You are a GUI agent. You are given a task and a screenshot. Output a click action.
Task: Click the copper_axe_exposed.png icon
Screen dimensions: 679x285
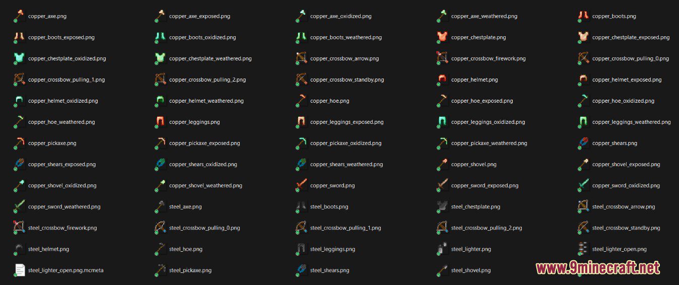click(160, 16)
